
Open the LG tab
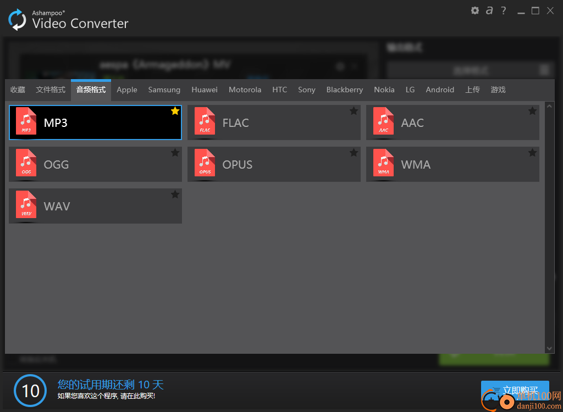pos(410,90)
